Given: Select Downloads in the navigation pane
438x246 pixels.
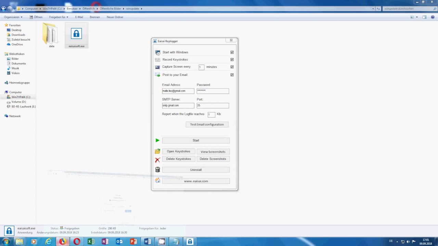Looking at the screenshot, I should coord(18,35).
